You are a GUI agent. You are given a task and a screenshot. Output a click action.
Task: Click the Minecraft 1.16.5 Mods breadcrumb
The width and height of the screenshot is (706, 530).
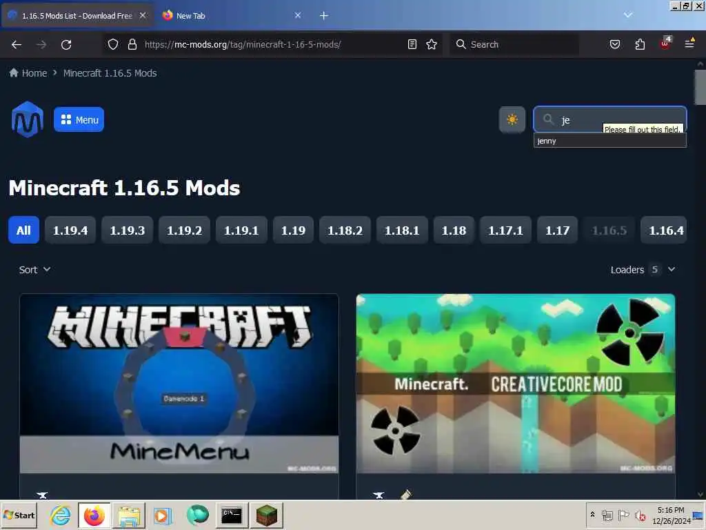coord(110,72)
